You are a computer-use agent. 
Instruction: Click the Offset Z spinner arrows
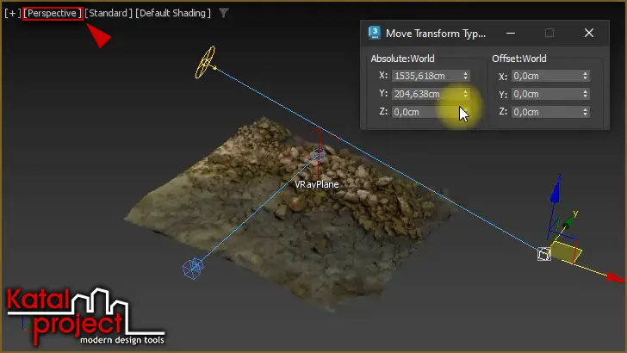[585, 112]
